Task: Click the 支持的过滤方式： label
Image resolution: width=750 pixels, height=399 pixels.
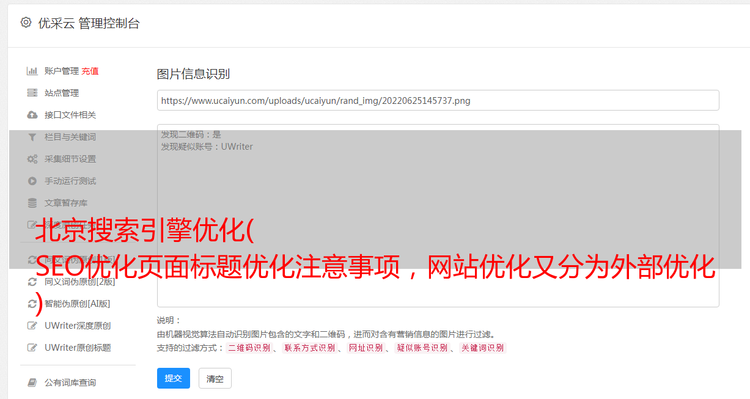Action: [x=191, y=348]
